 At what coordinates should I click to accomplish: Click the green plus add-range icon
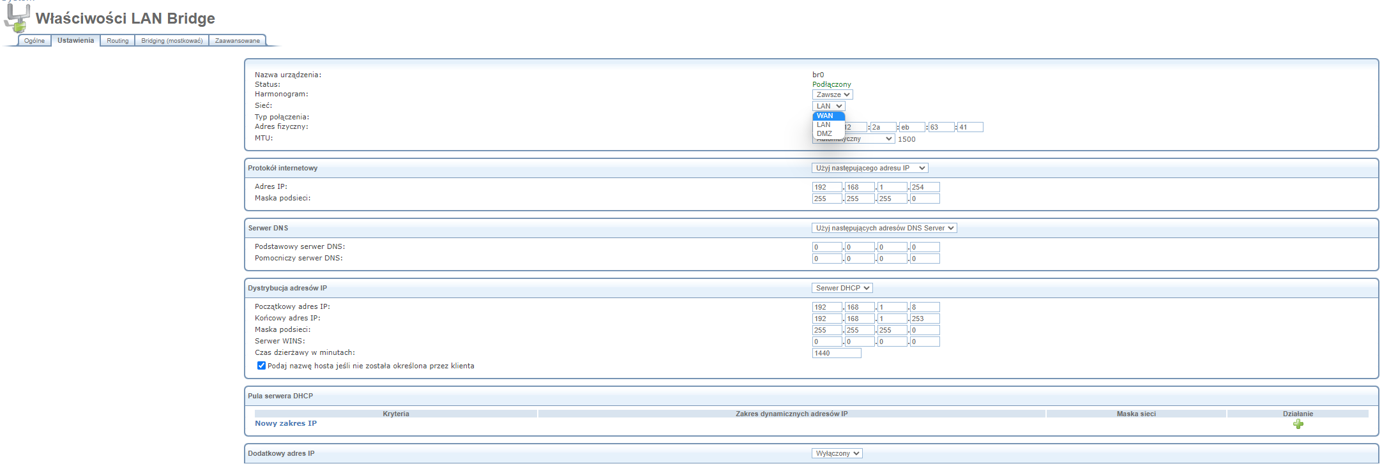1298,424
